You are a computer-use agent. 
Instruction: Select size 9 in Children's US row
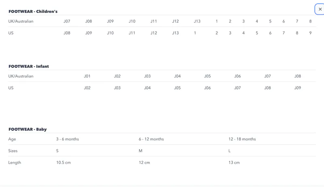coord(310,33)
